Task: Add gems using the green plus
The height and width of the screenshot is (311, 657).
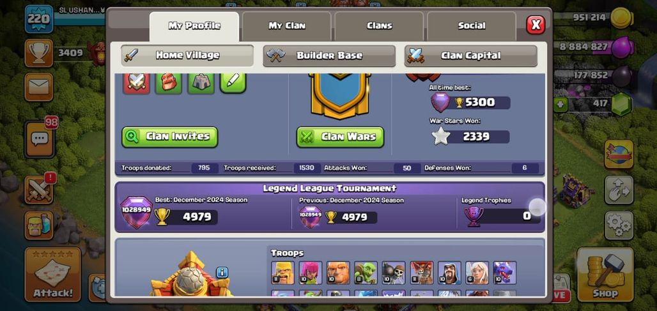Action: click(x=560, y=104)
